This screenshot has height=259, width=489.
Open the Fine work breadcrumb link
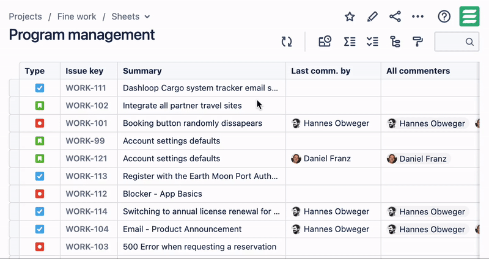77,16
